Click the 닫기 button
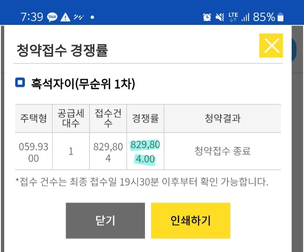This screenshot has height=252, width=304. point(105,220)
